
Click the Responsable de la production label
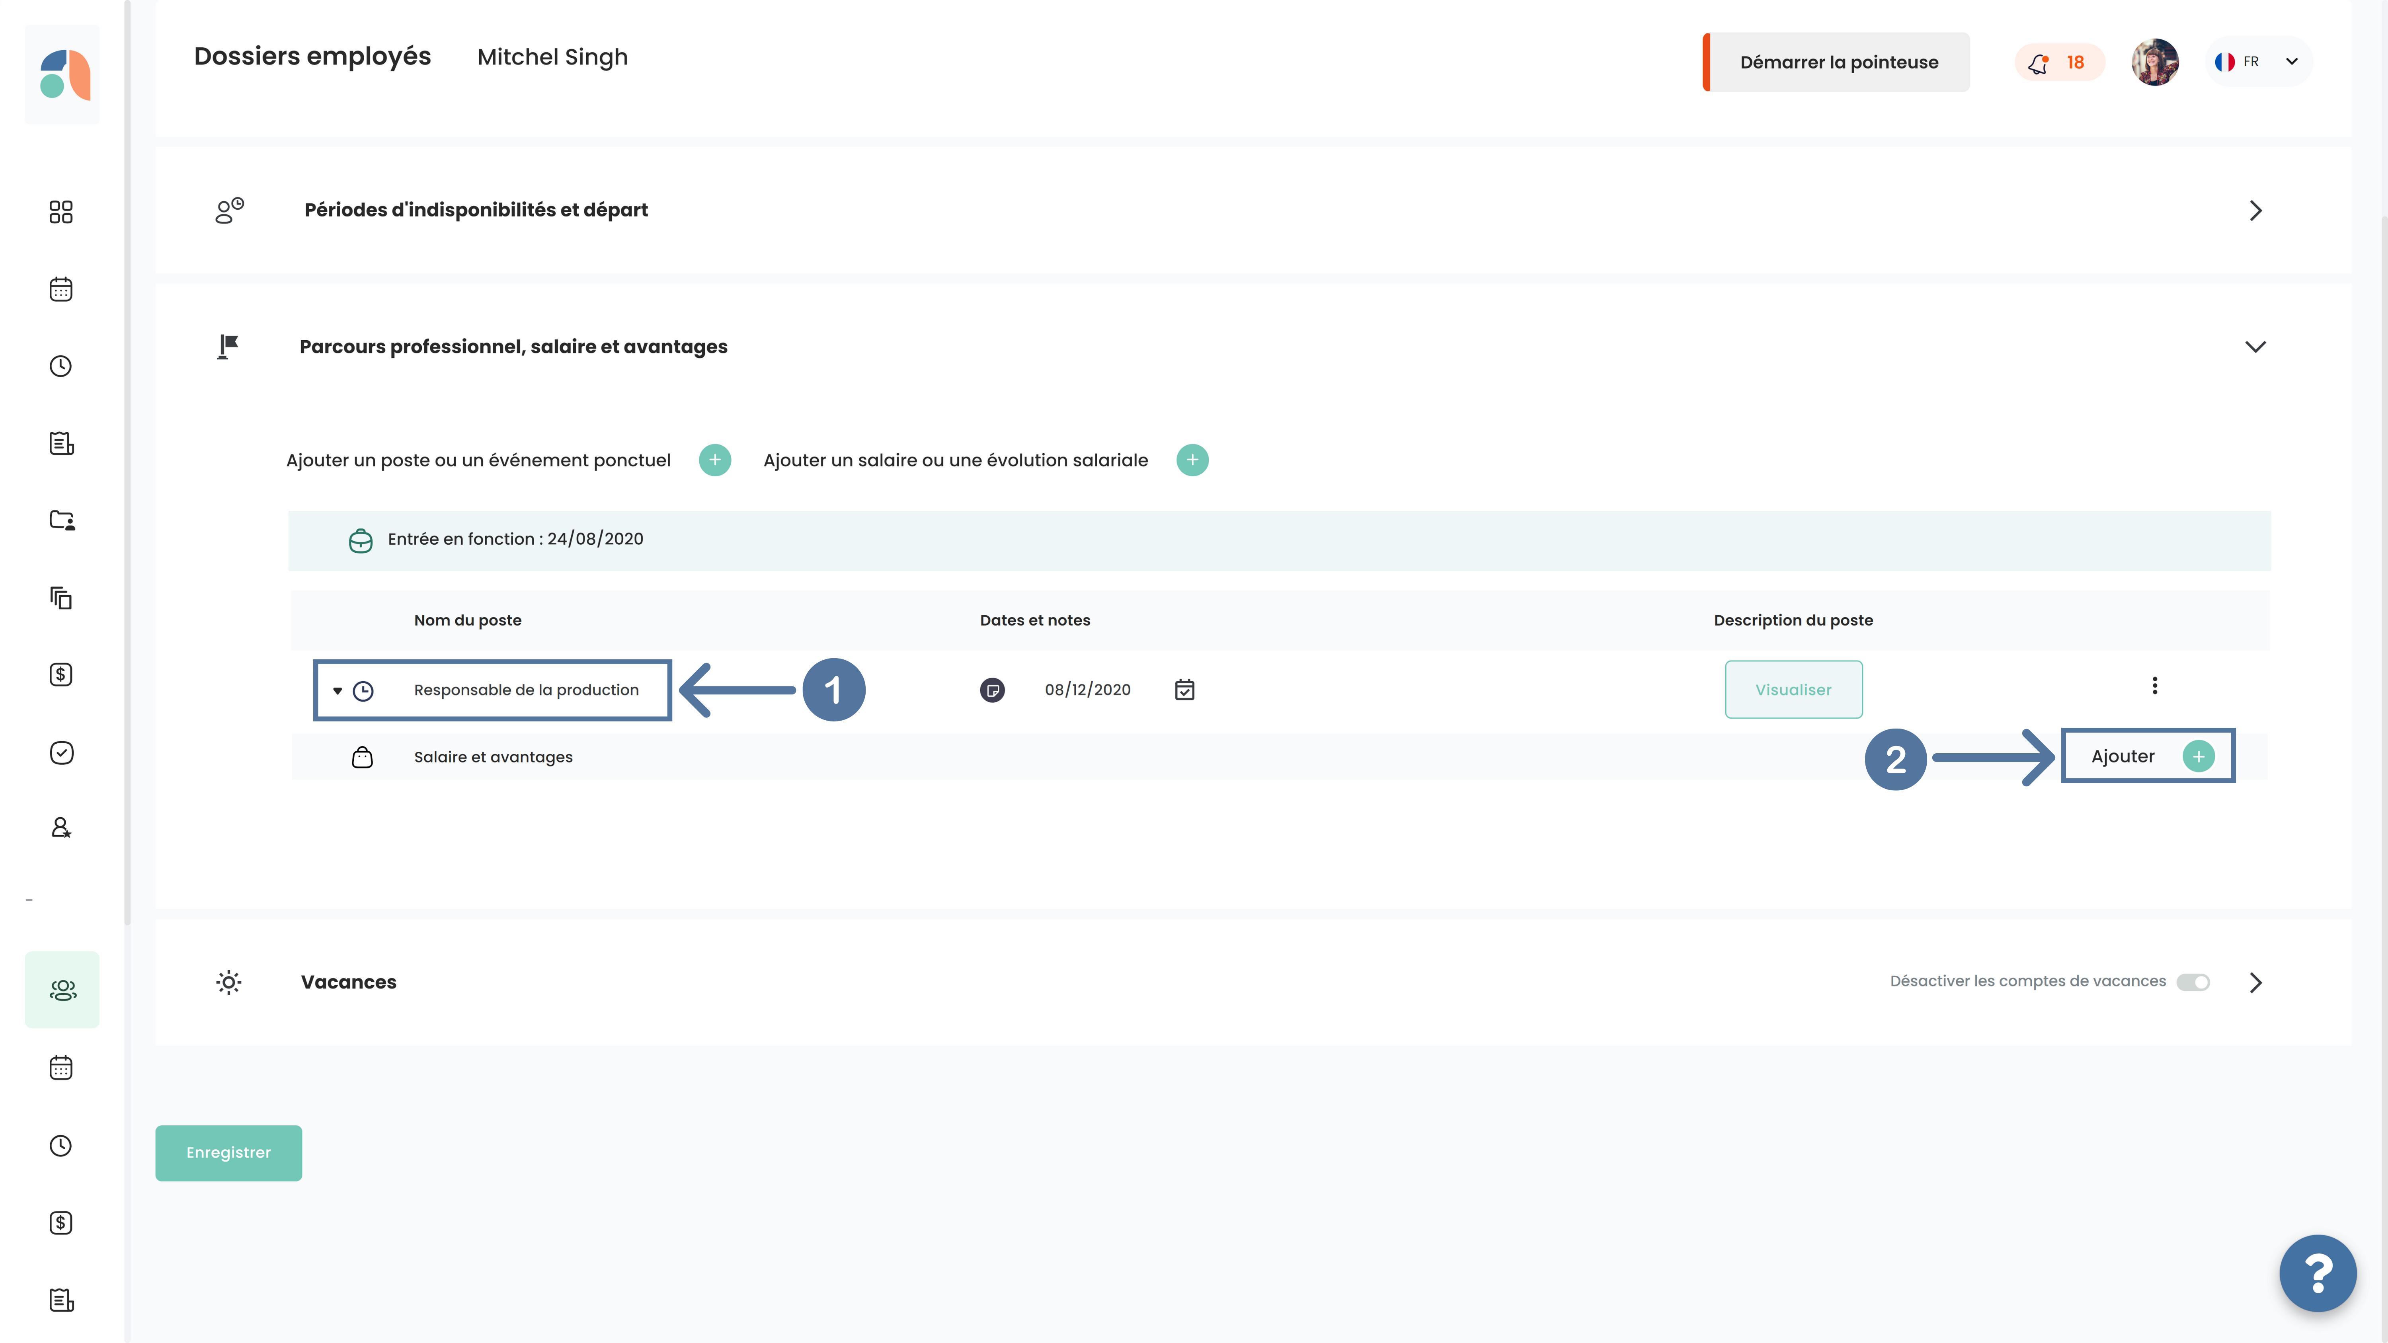point(527,690)
